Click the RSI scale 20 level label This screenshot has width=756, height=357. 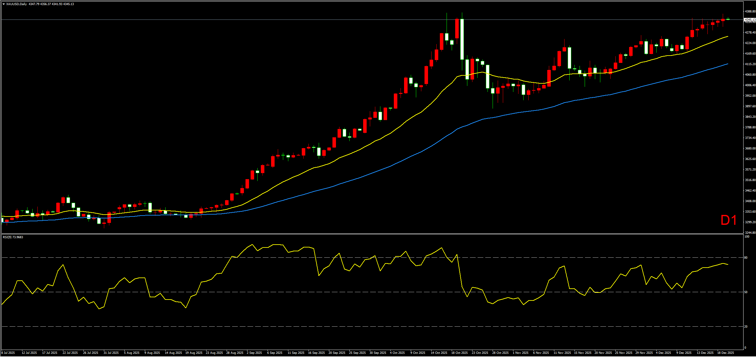[746, 326]
